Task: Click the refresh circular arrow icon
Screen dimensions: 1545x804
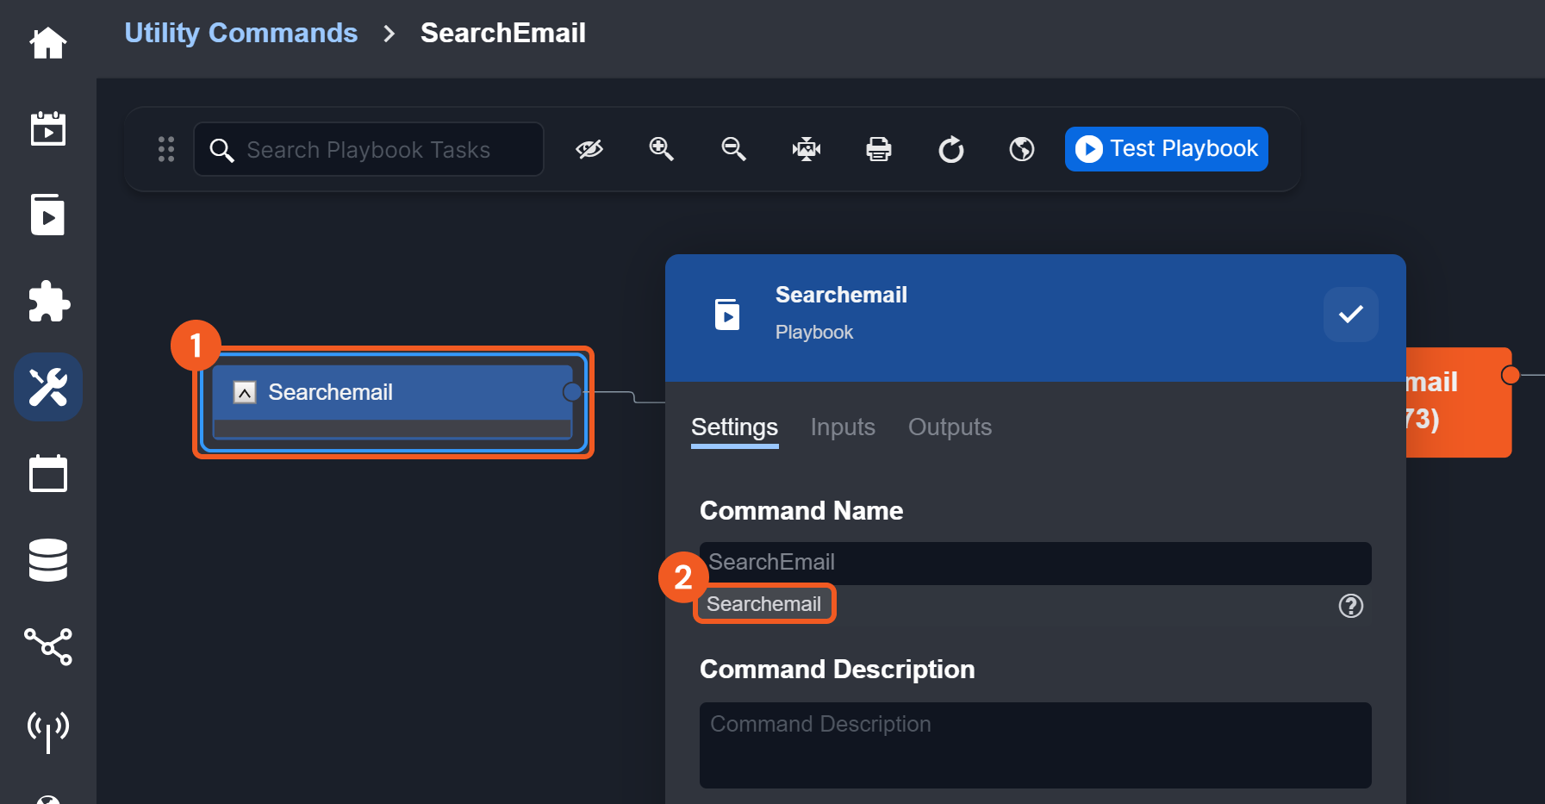Action: (x=950, y=149)
